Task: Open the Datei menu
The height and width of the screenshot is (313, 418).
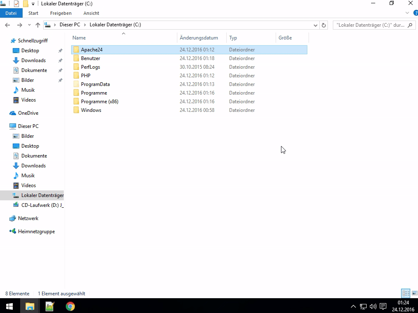Action: [11, 13]
